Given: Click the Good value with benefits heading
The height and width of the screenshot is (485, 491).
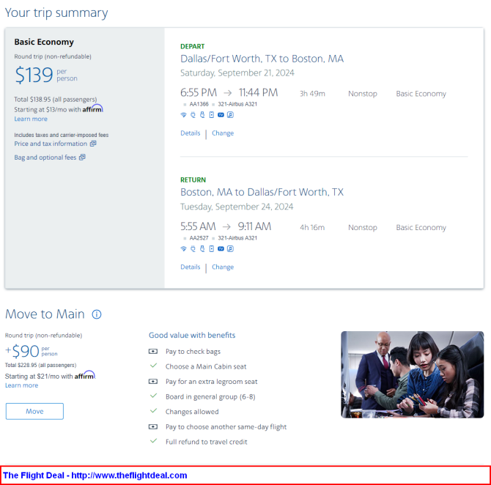Looking at the screenshot, I should [x=192, y=336].
